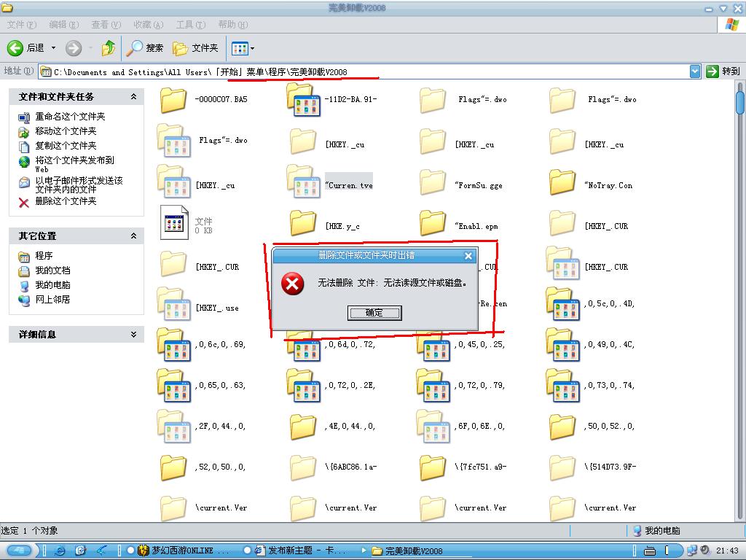Image resolution: width=746 pixels, height=560 pixels.
Task: Select the ,0,6c,0,.69, folder icon
Action: click(173, 345)
